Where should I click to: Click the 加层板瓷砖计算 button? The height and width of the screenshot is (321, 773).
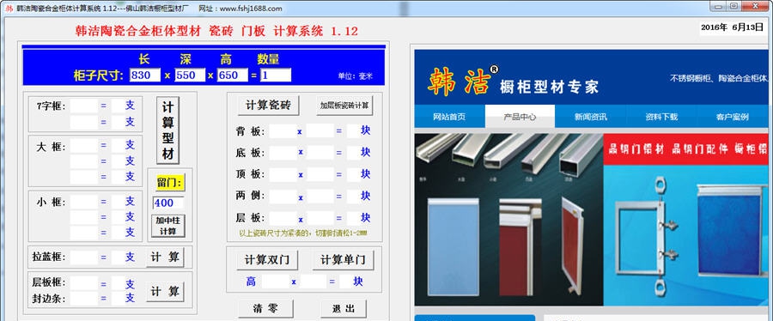point(344,105)
